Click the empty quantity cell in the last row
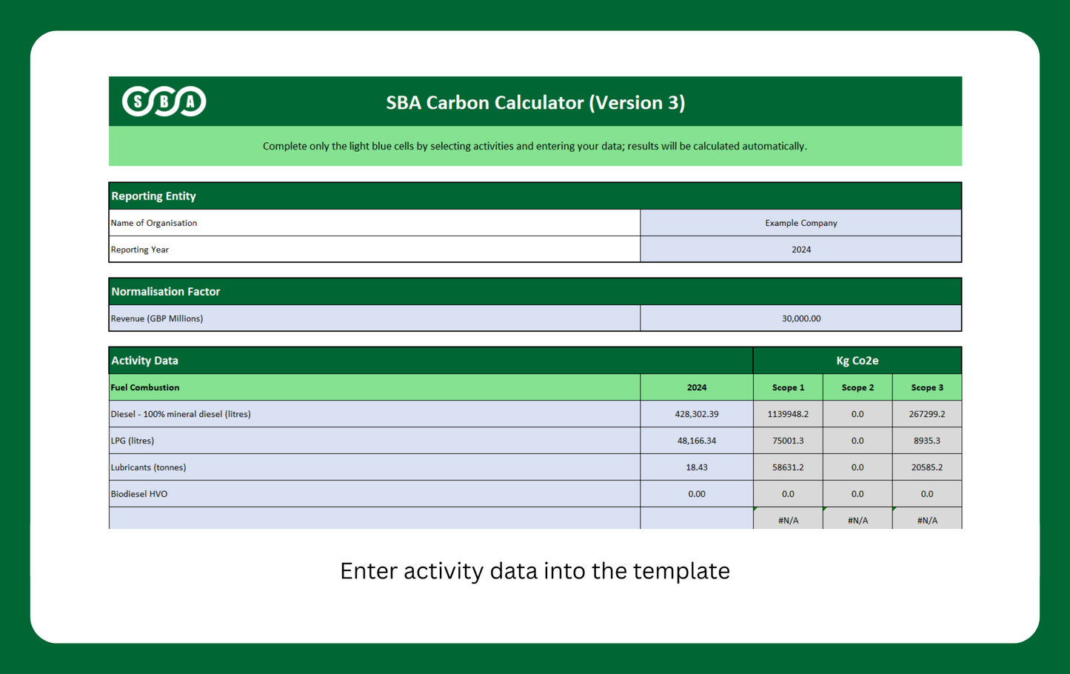The image size is (1070, 674). point(697,518)
